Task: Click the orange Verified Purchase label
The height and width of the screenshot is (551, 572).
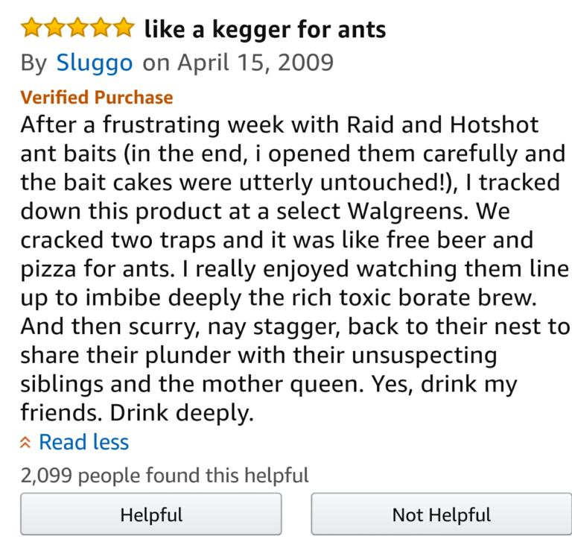Action: [97, 97]
